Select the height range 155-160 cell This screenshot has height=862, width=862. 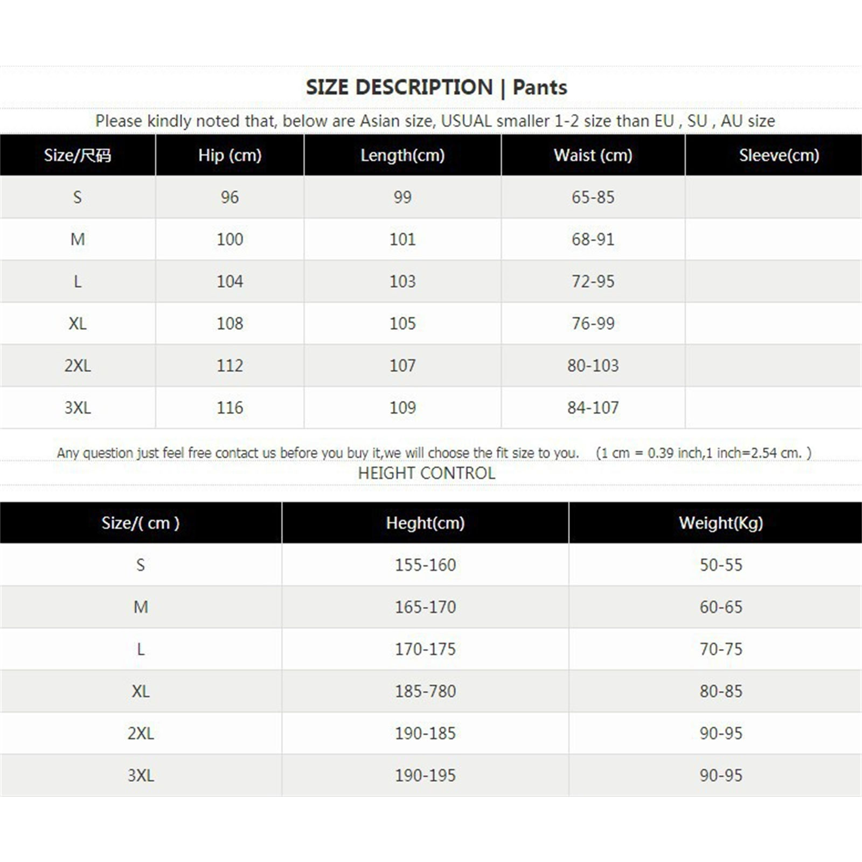tap(425, 565)
